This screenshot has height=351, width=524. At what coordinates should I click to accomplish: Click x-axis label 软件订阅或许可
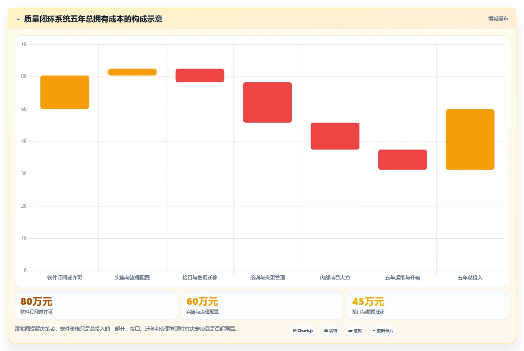65,278
